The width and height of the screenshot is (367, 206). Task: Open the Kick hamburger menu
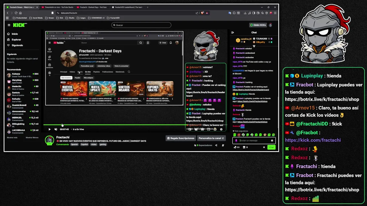tap(9, 25)
